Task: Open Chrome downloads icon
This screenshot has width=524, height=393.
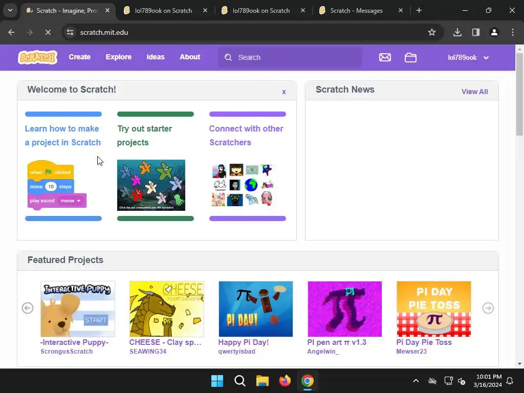Action: click(x=457, y=32)
